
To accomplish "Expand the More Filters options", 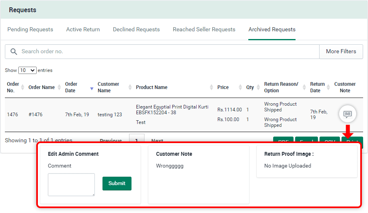I will [341, 52].
